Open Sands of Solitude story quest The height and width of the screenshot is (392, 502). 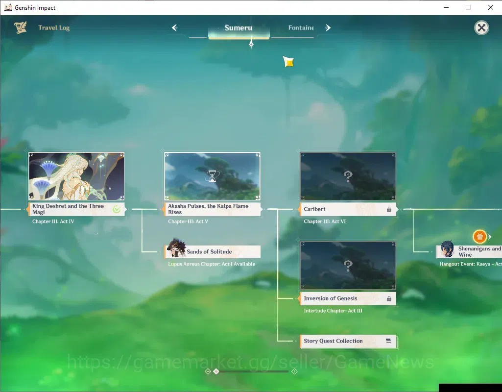coord(213,252)
